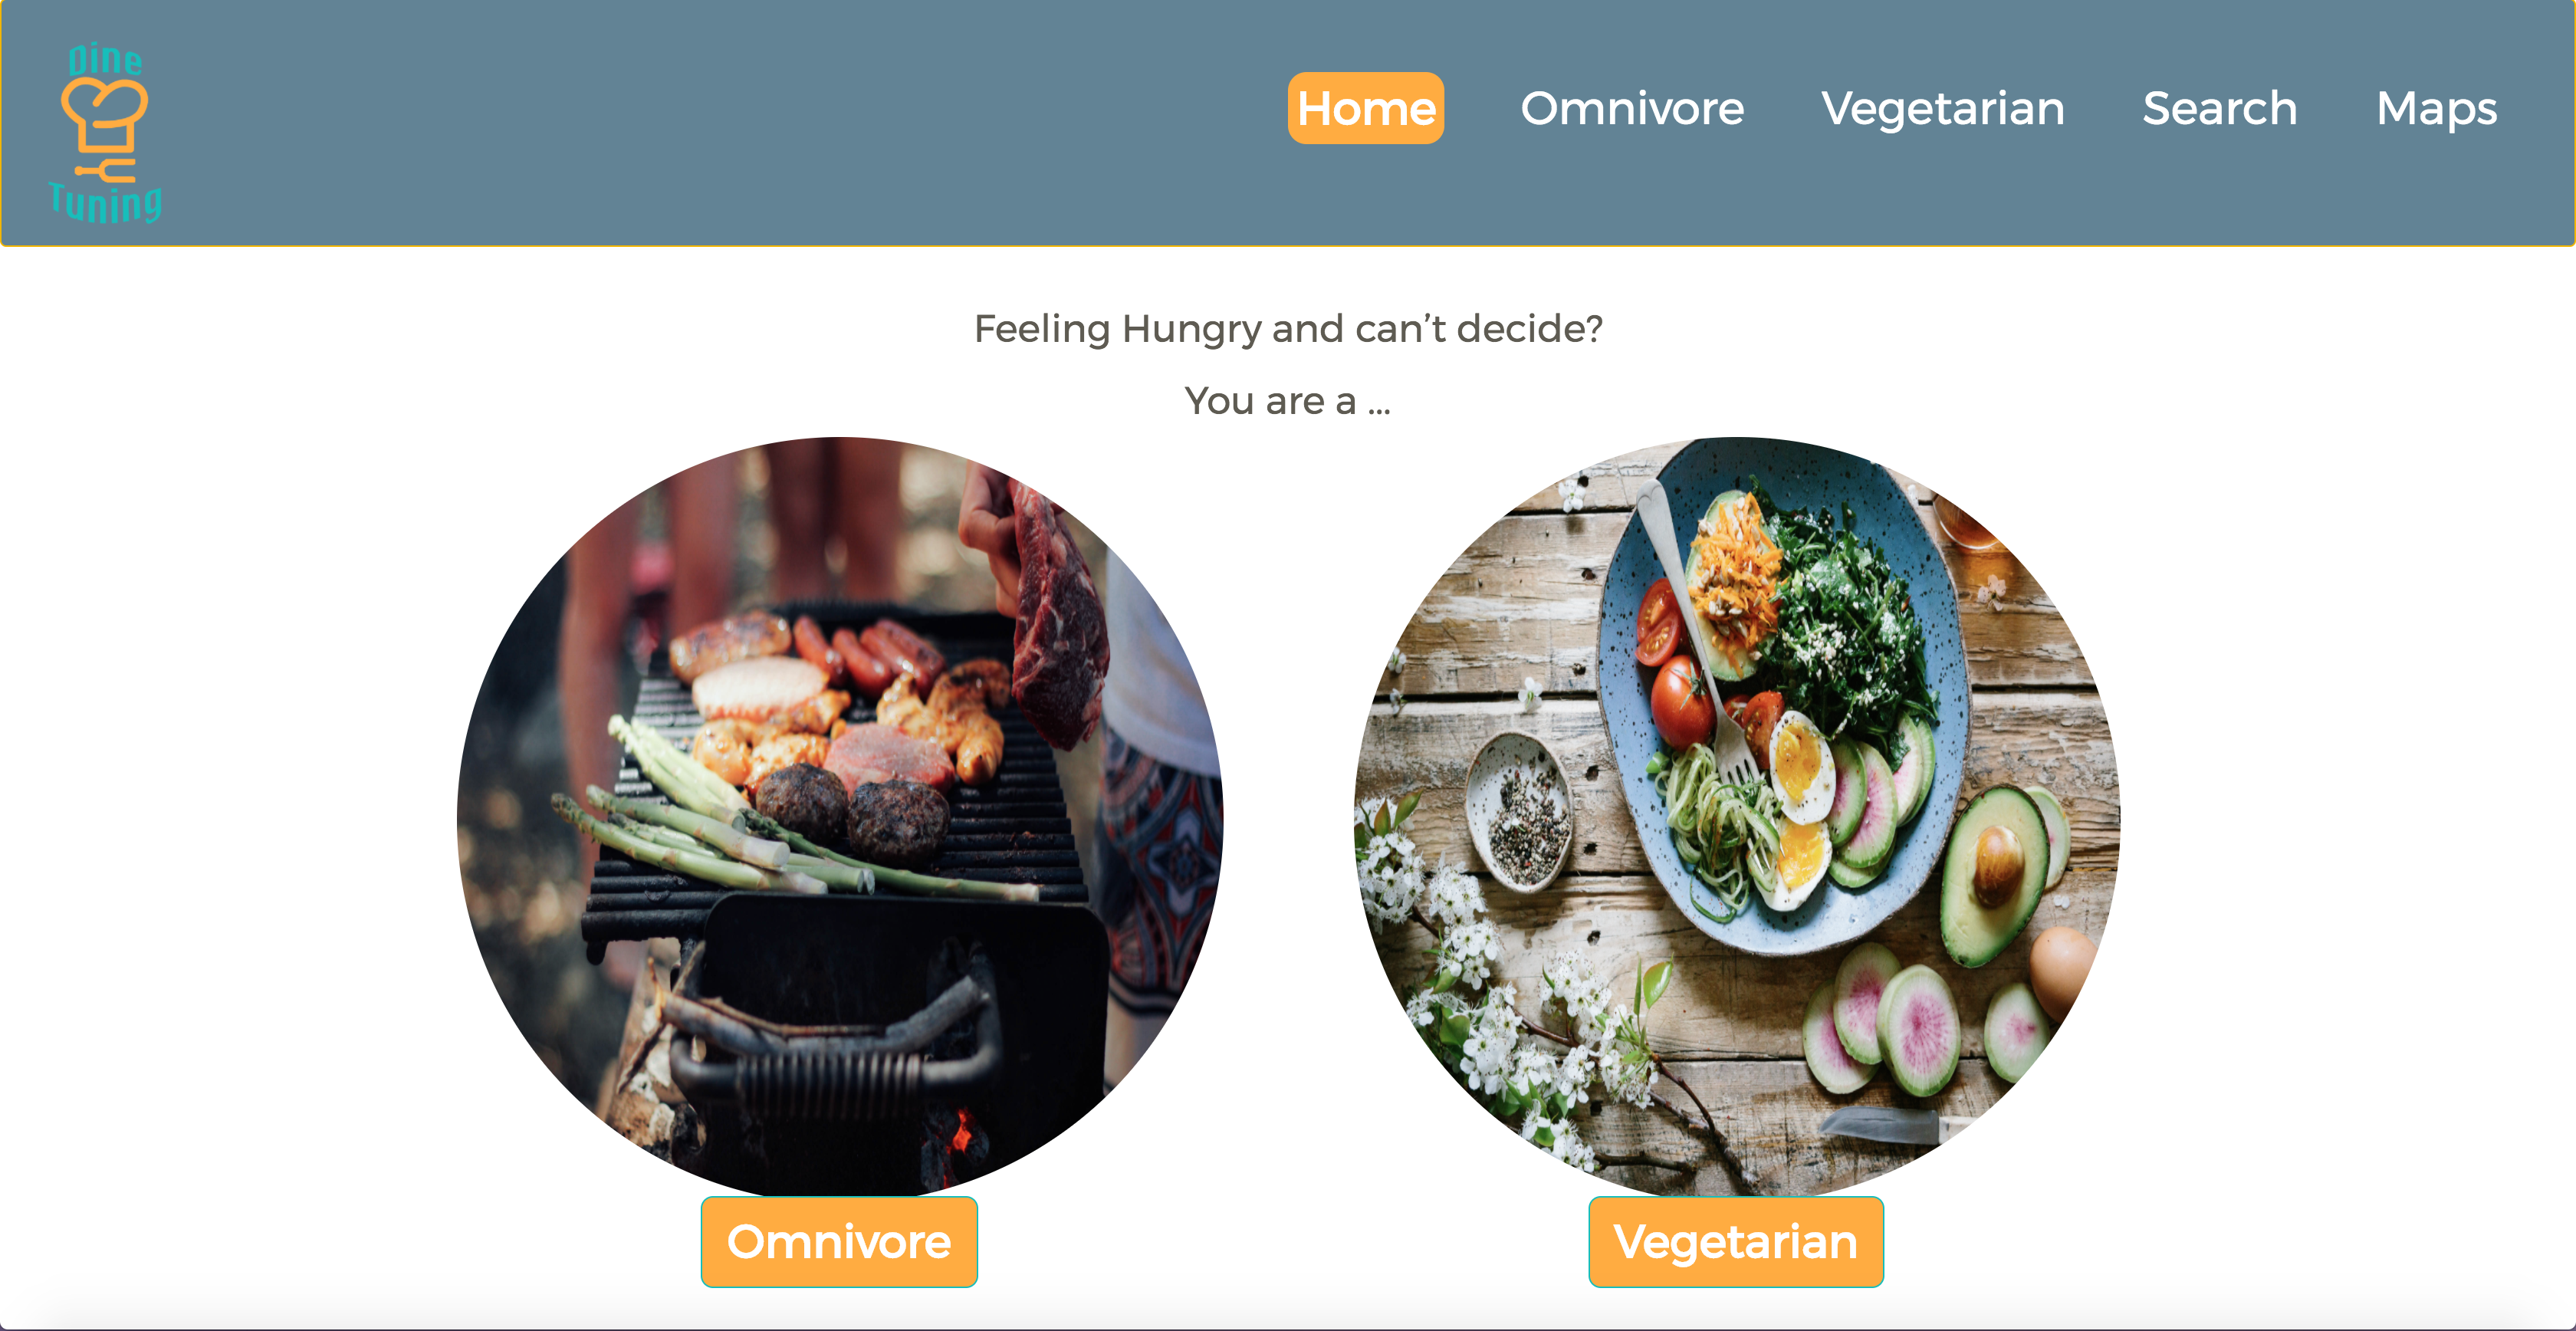This screenshot has height=1331, width=2576.
Task: Click the teal 'Dine' logo text
Action: [105, 60]
